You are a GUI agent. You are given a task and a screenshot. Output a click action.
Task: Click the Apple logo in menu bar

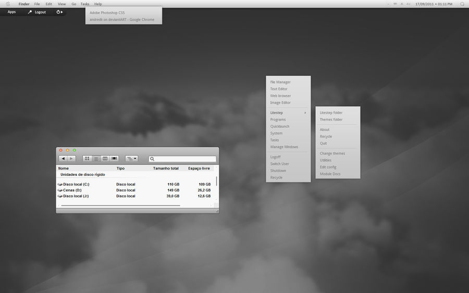[8, 4]
